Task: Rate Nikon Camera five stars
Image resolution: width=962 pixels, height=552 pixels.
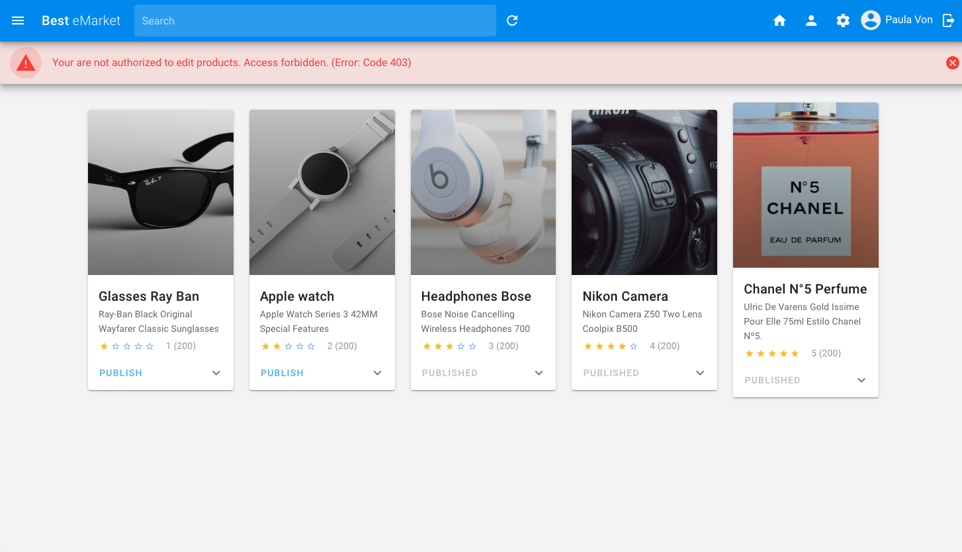Action: click(x=634, y=346)
